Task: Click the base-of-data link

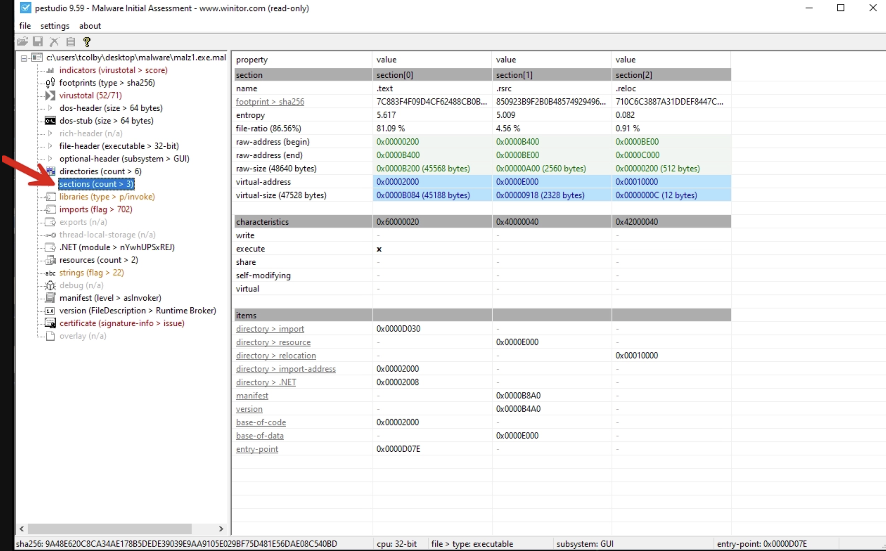Action: tap(260, 435)
